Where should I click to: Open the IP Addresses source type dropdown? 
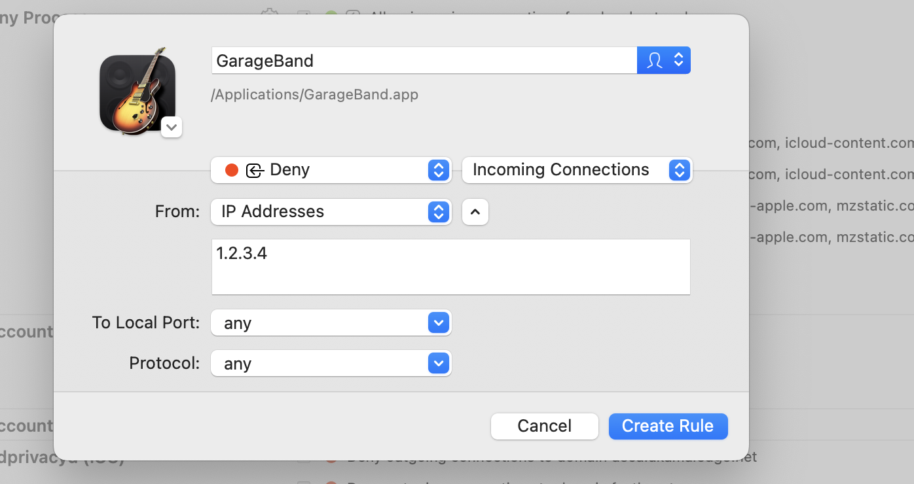[331, 212]
